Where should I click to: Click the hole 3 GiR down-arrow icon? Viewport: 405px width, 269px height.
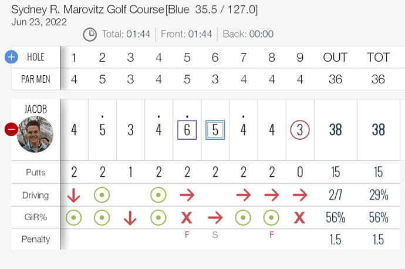point(130,217)
